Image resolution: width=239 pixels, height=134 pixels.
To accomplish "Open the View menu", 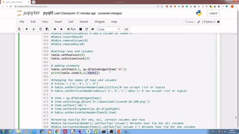I will pos(45,22).
